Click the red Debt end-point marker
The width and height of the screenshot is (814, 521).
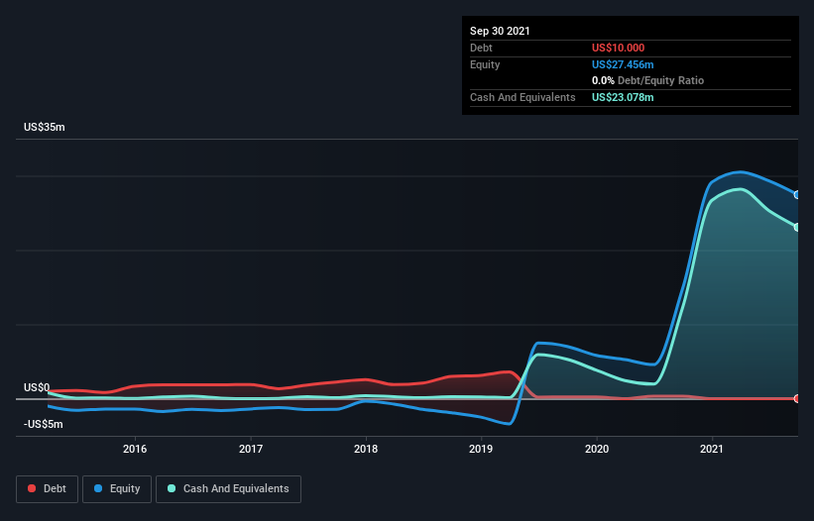pos(796,398)
